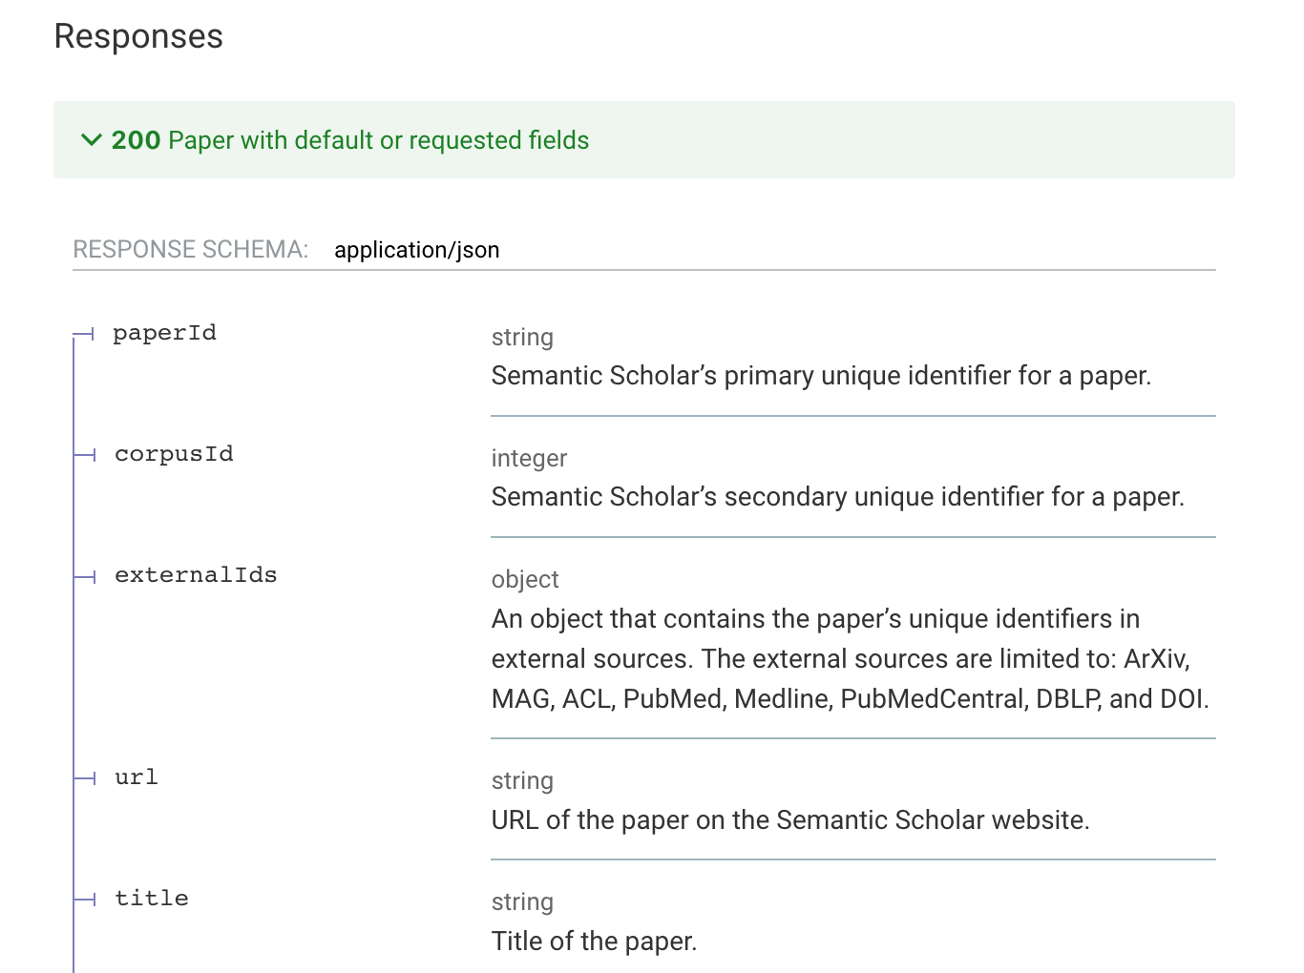Select the url field name
The height and width of the screenshot is (973, 1304).
pos(135,777)
